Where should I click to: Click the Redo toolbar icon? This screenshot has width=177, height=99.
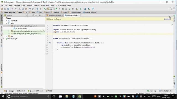15,9
